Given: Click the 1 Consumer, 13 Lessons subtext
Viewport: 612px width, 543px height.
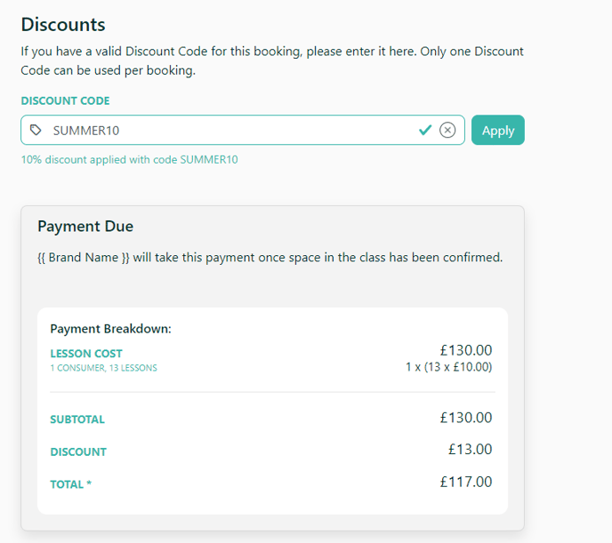Looking at the screenshot, I should (104, 368).
